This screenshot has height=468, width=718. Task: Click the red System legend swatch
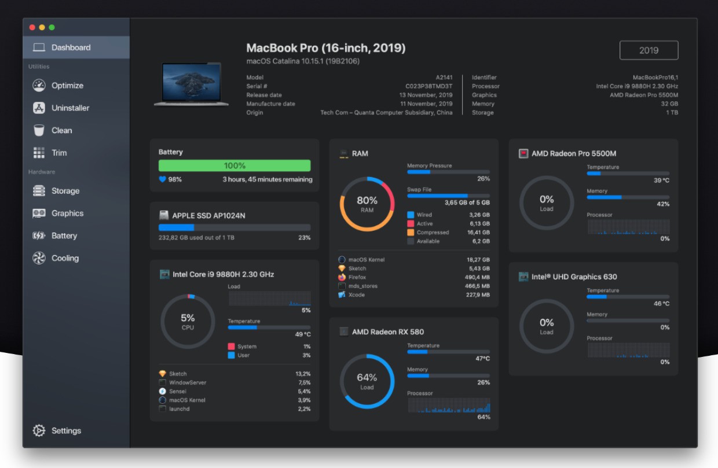pyautogui.click(x=232, y=347)
